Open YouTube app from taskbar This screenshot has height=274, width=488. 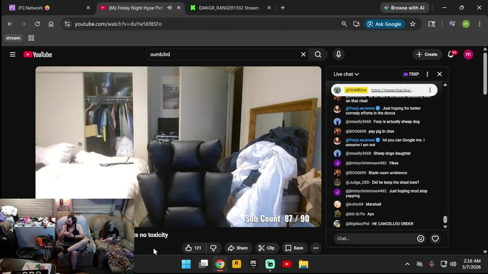point(287,264)
